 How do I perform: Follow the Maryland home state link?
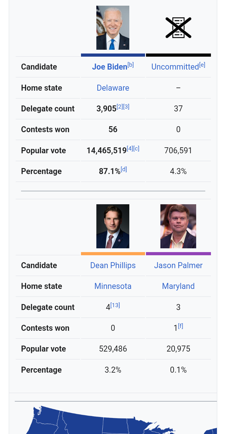pos(178,286)
